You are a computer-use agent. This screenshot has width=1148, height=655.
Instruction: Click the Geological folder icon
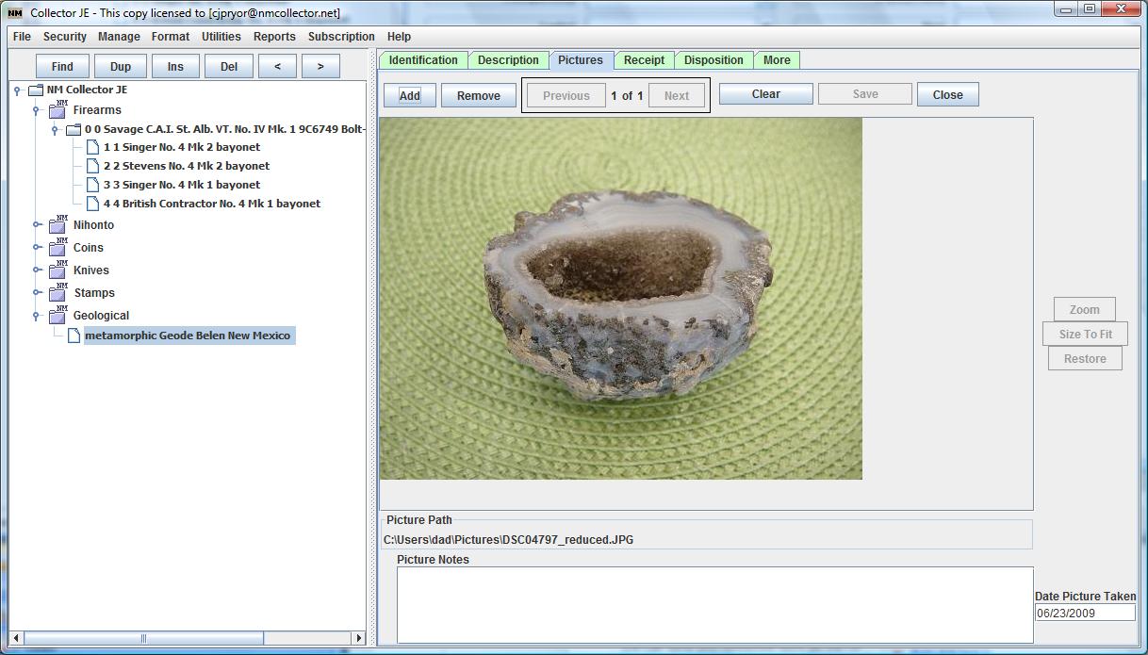57,315
